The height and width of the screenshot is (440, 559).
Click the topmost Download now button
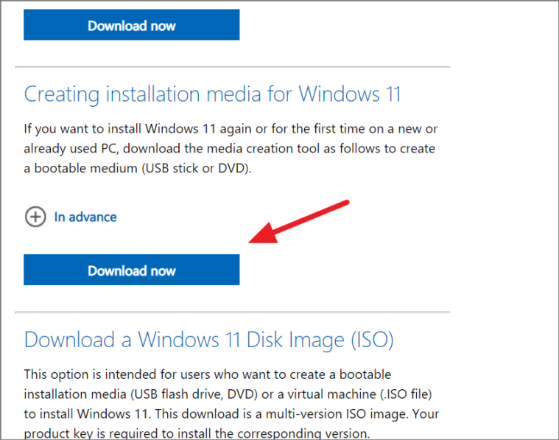132,24
